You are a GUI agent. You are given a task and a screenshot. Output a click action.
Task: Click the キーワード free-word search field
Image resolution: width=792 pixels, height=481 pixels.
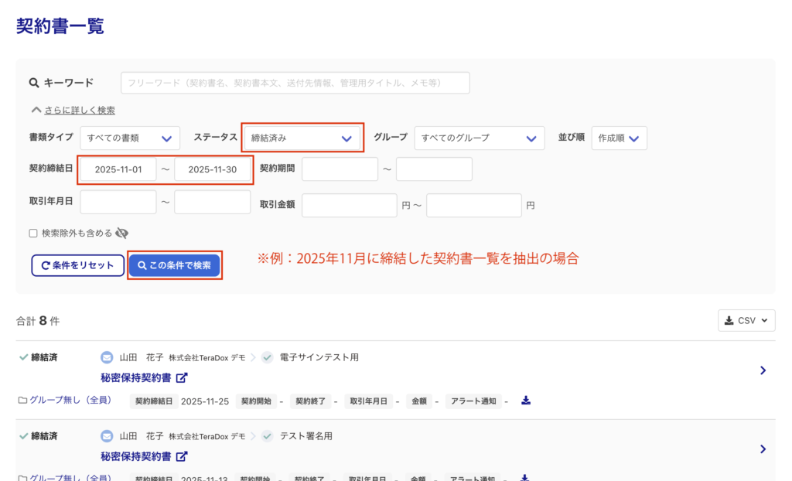coord(295,83)
